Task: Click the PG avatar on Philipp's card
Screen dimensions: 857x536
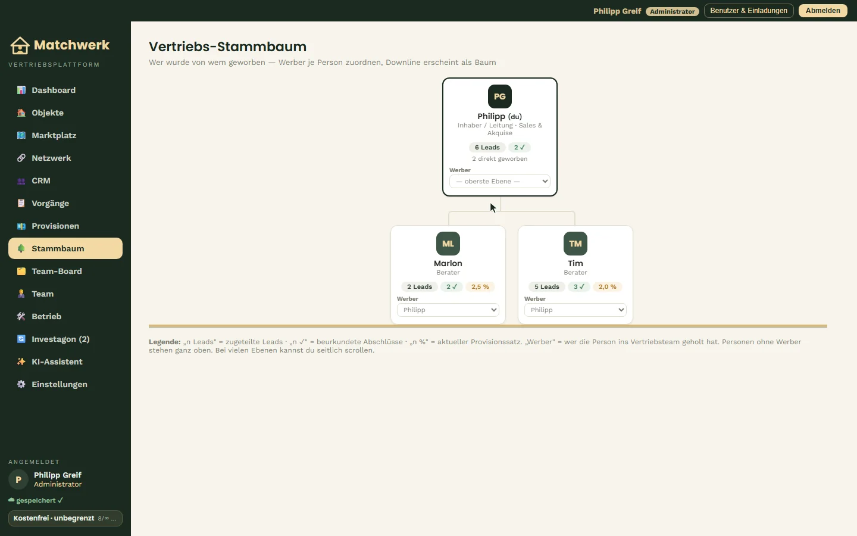Action: pyautogui.click(x=500, y=96)
